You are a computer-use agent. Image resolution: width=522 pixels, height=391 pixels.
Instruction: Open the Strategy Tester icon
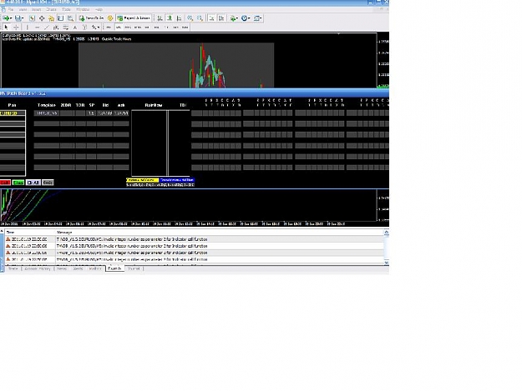tap(70, 18)
